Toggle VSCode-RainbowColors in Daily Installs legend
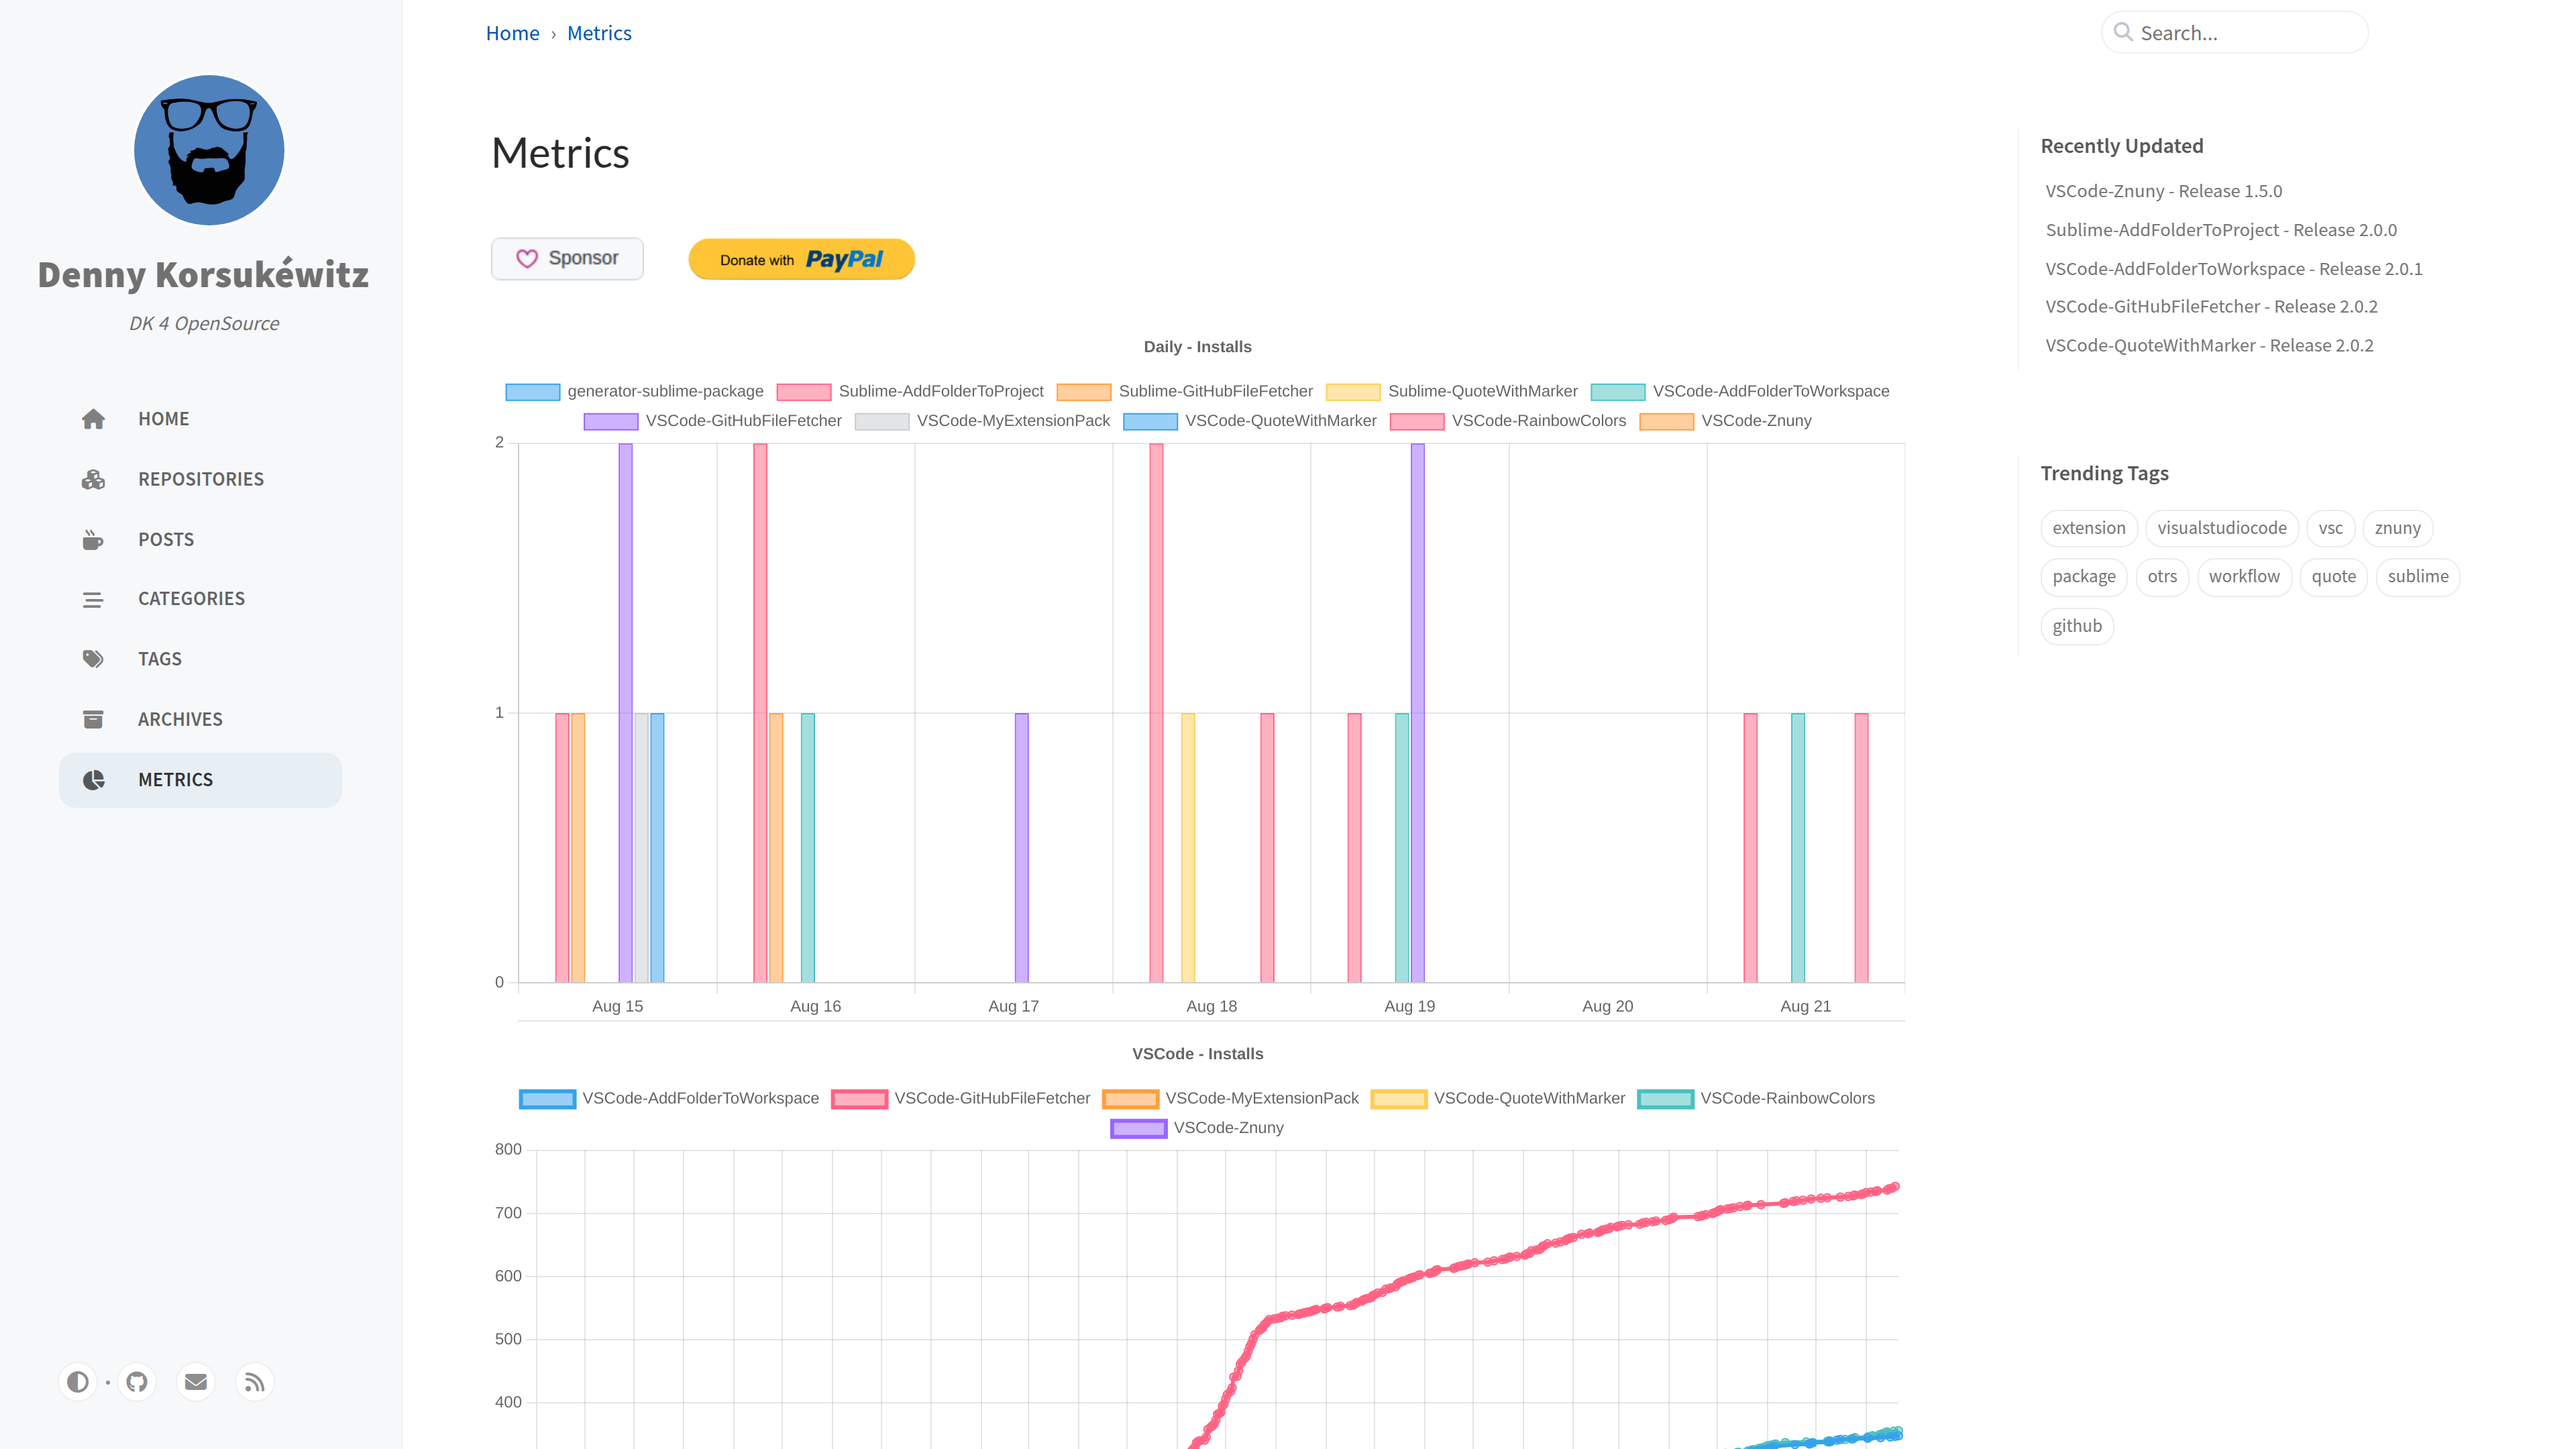The width and height of the screenshot is (2576, 1449). (x=1508, y=421)
